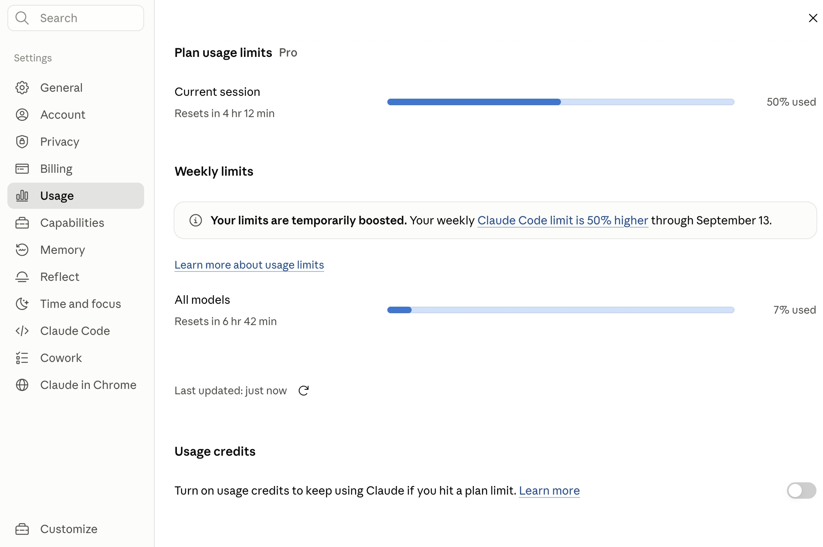Image resolution: width=823 pixels, height=547 pixels.
Task: Click the Claude Code brackets icon
Action: click(22, 331)
